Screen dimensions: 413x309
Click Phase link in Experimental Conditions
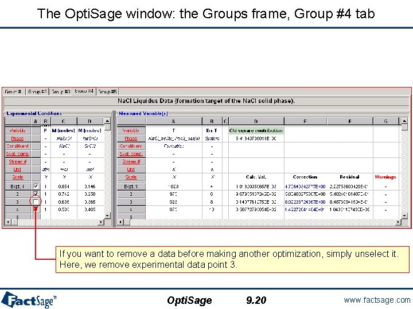[x=18, y=138]
